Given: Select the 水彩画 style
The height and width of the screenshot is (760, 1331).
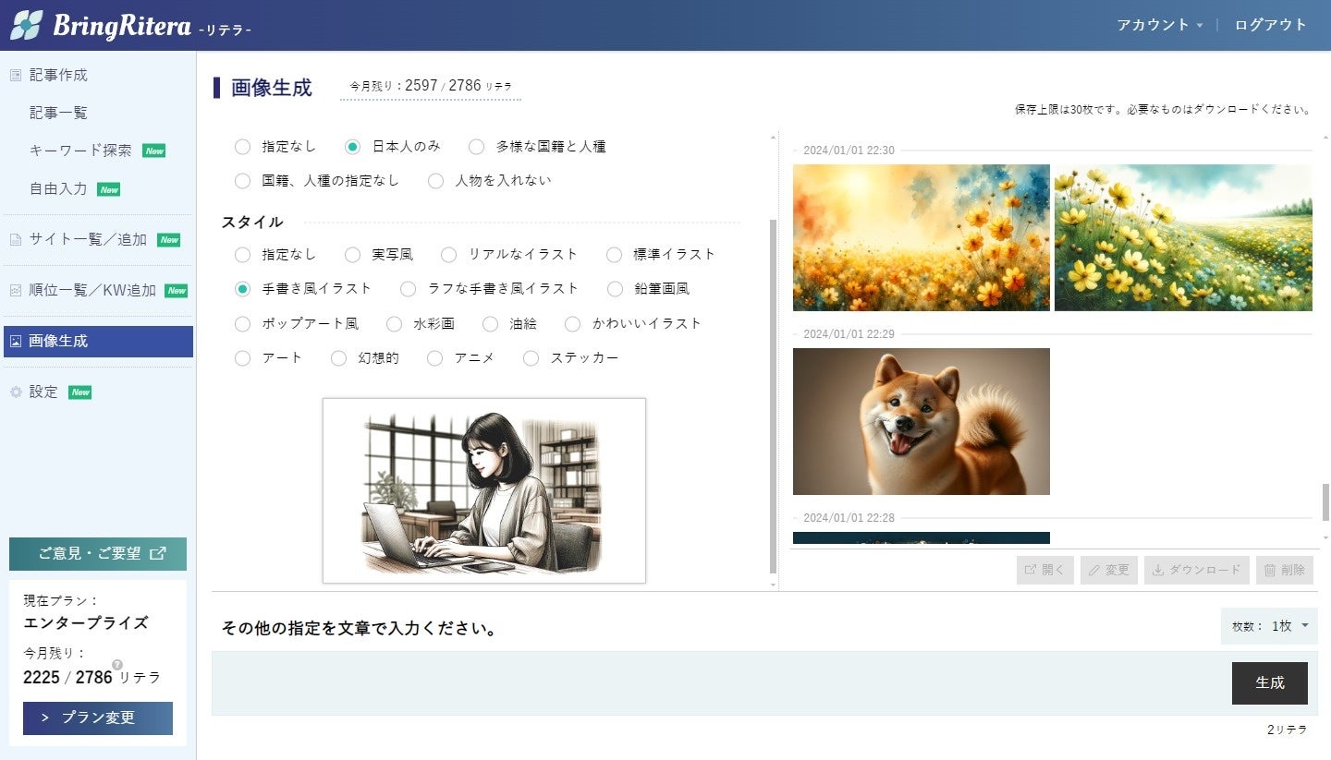Looking at the screenshot, I should click(x=394, y=324).
